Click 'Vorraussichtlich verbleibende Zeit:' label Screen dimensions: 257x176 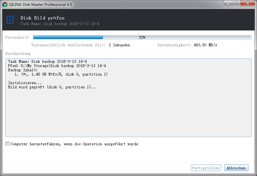coord(68,45)
